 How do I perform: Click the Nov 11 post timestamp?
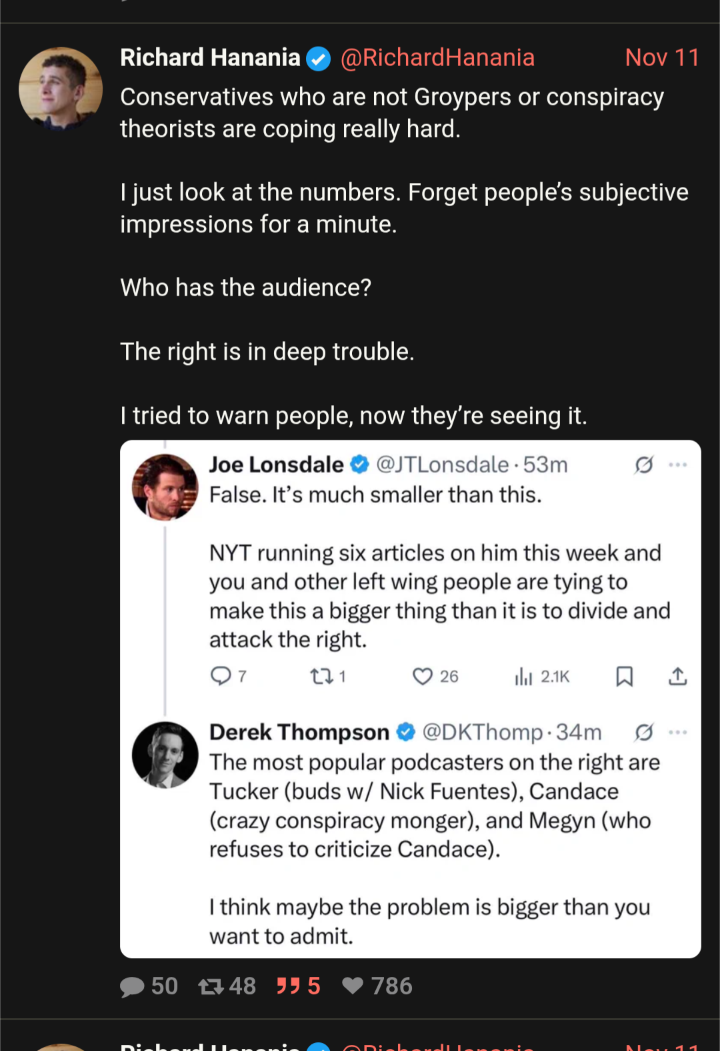click(x=662, y=58)
